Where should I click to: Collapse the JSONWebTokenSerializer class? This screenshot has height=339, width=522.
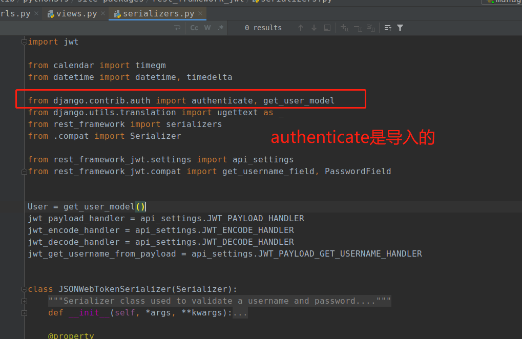coord(24,289)
